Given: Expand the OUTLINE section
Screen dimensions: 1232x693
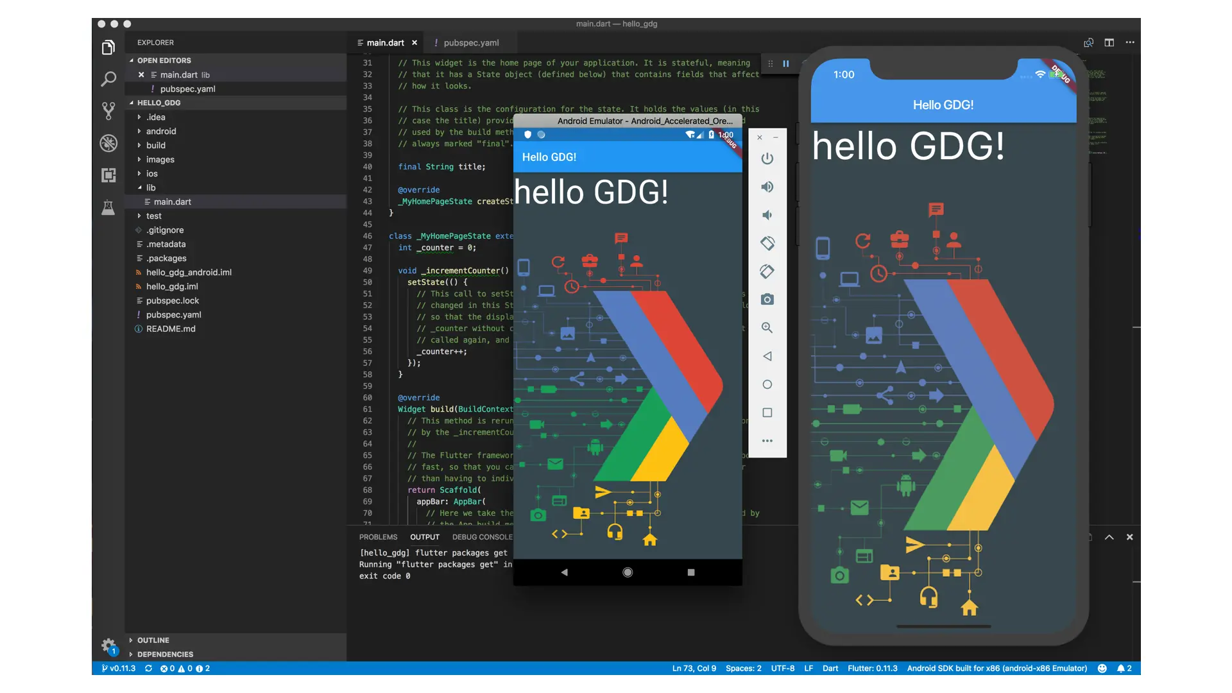Looking at the screenshot, I should [x=153, y=640].
